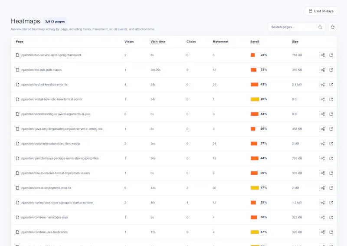
Task: Click the 49% yellow scroll bar
Action: tap(259, 99)
